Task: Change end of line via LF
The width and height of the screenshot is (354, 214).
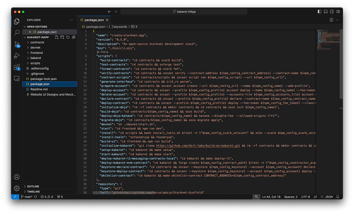Action: tap(315, 197)
